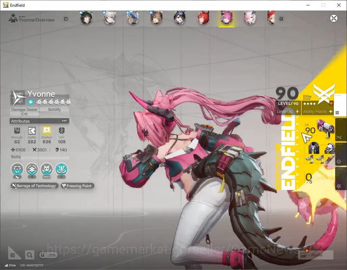This screenshot has height=270, width=347.
Task: Click the Agility attribute icon
Action: click(32, 131)
